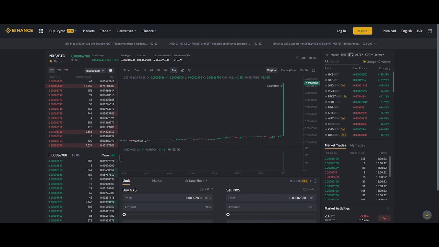The width and height of the screenshot is (439, 247).
Task: Click the BTC wallet icon in Buy NXS
Action: [x=202, y=189]
